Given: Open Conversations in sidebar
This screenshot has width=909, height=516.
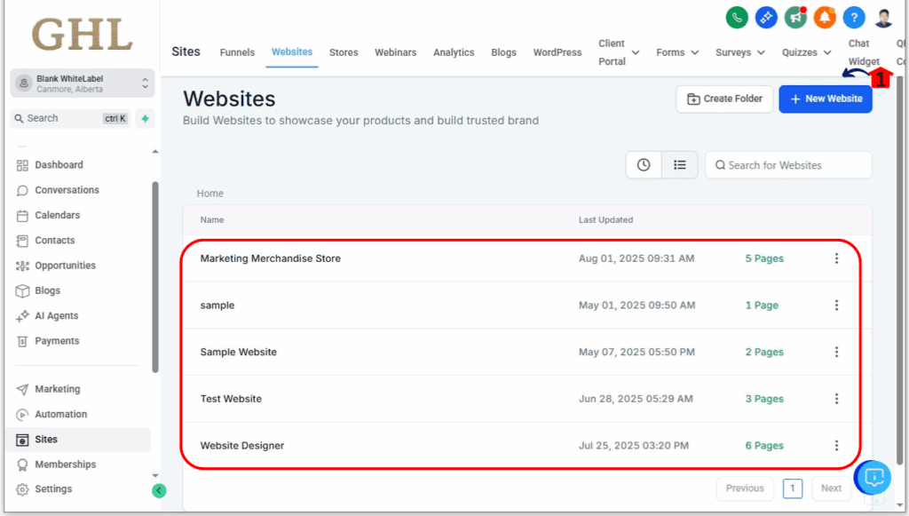Looking at the screenshot, I should [x=67, y=190].
